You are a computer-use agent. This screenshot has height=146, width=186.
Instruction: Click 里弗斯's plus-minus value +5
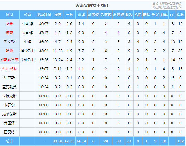click(172, 78)
